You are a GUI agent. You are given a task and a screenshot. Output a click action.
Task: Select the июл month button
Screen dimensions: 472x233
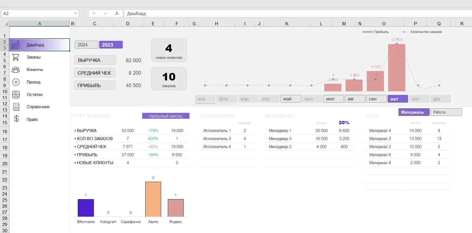pyautogui.click(x=334, y=99)
